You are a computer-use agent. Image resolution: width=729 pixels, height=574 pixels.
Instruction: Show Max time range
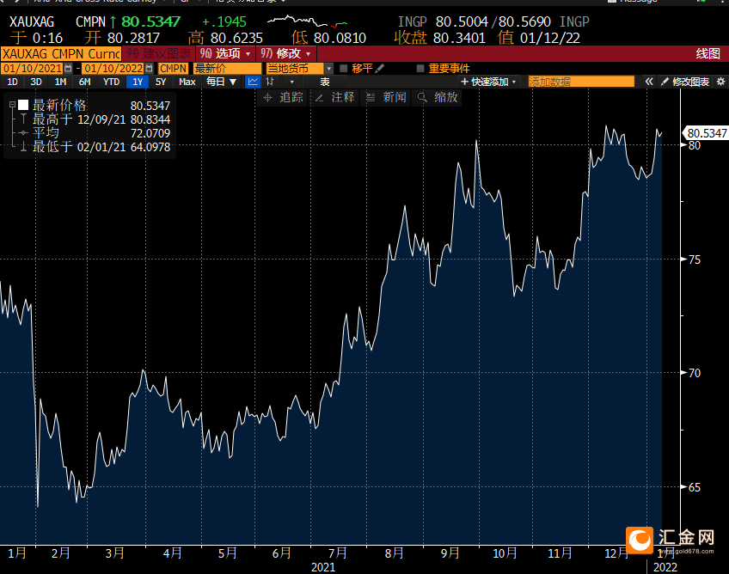(x=187, y=82)
